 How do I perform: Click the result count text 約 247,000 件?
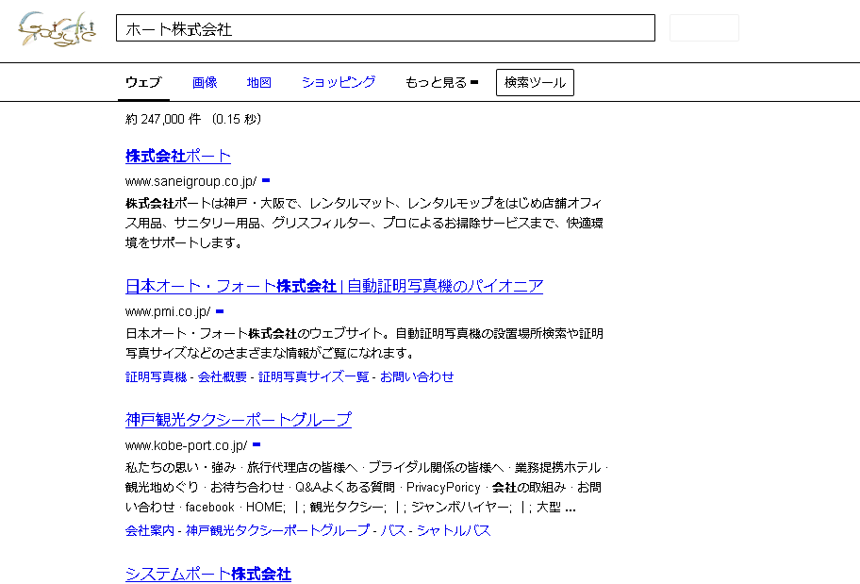point(163,119)
